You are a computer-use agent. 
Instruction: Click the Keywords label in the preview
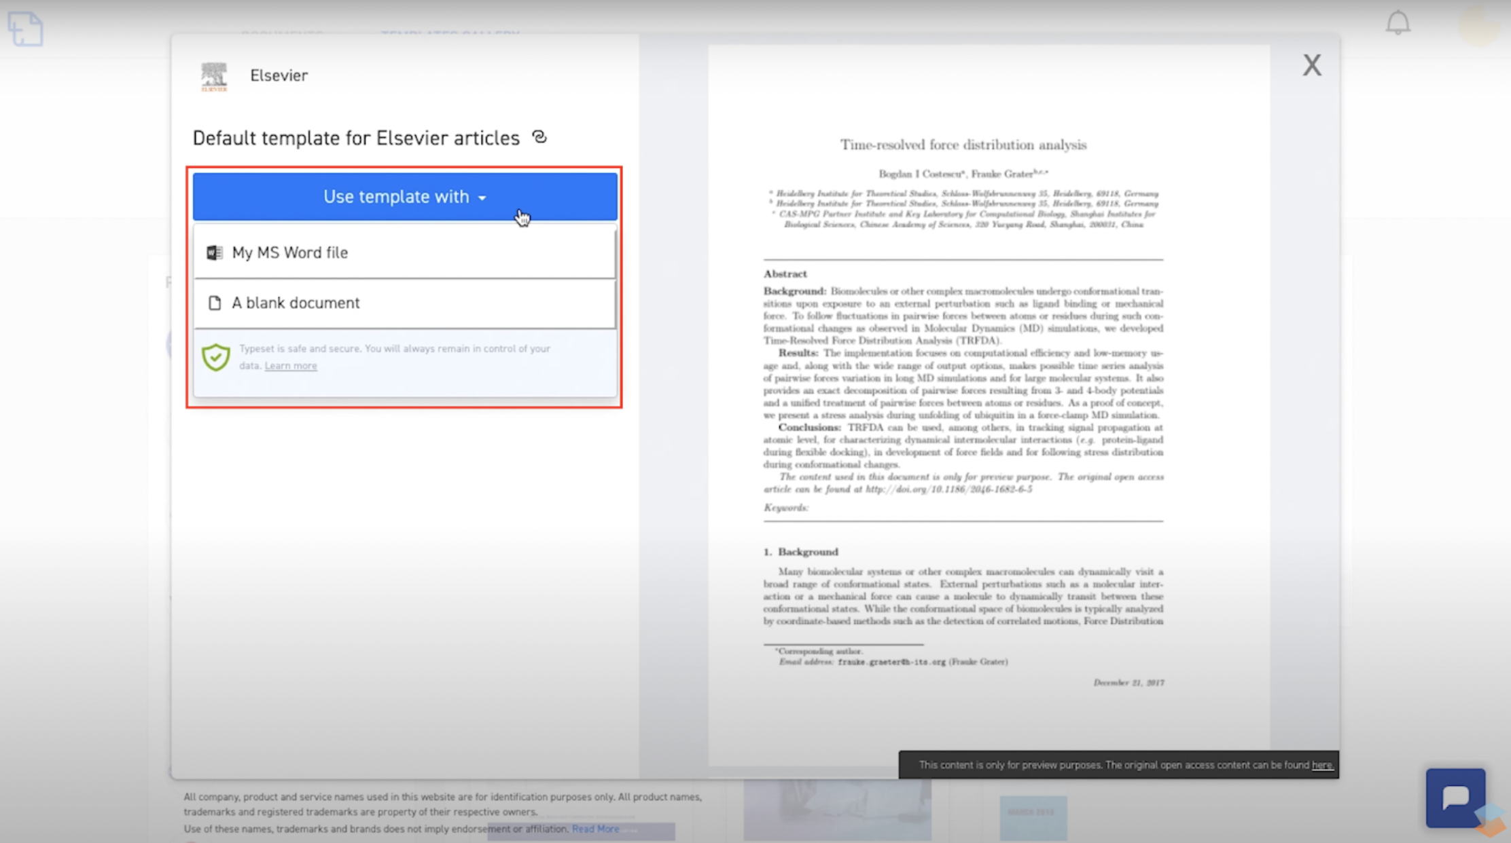point(785,508)
